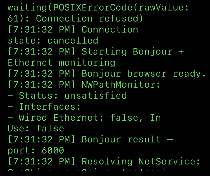Click the 'rawValue:' text in the top line
210x176 pixels.
click(164, 7)
